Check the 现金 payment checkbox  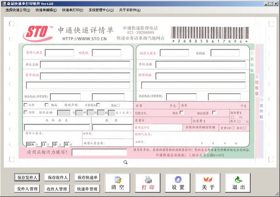pos(182,113)
